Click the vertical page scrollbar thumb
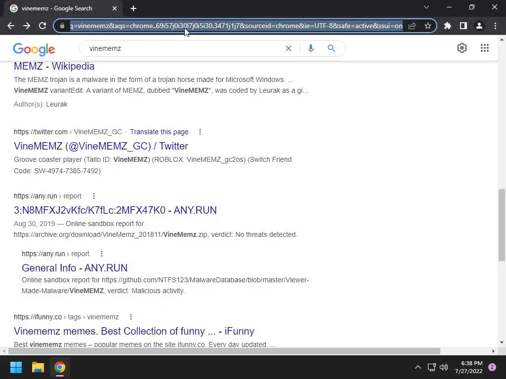The image size is (506, 379). (502, 225)
